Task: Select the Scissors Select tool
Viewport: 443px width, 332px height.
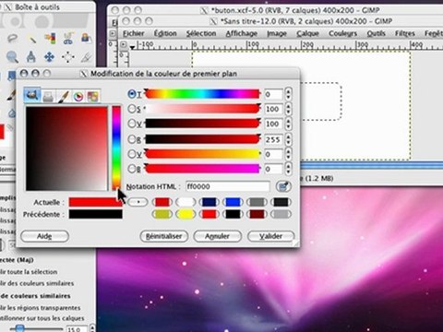Action: click(x=68, y=38)
